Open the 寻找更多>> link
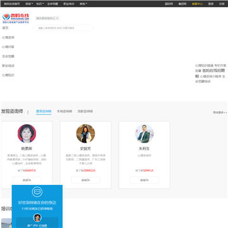Image resolution: width=228 pixels, height=228 pixels. tap(220, 113)
